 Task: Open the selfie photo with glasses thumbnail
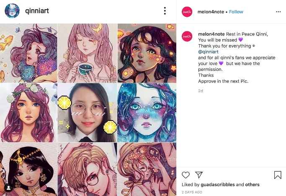pos(88,113)
